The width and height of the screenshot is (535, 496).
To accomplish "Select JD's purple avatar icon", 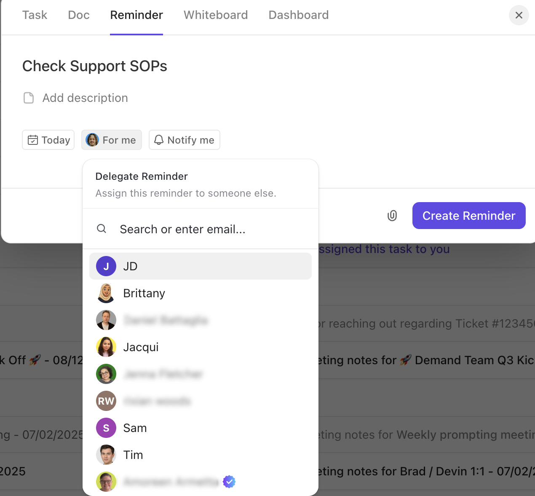I will 106,266.
